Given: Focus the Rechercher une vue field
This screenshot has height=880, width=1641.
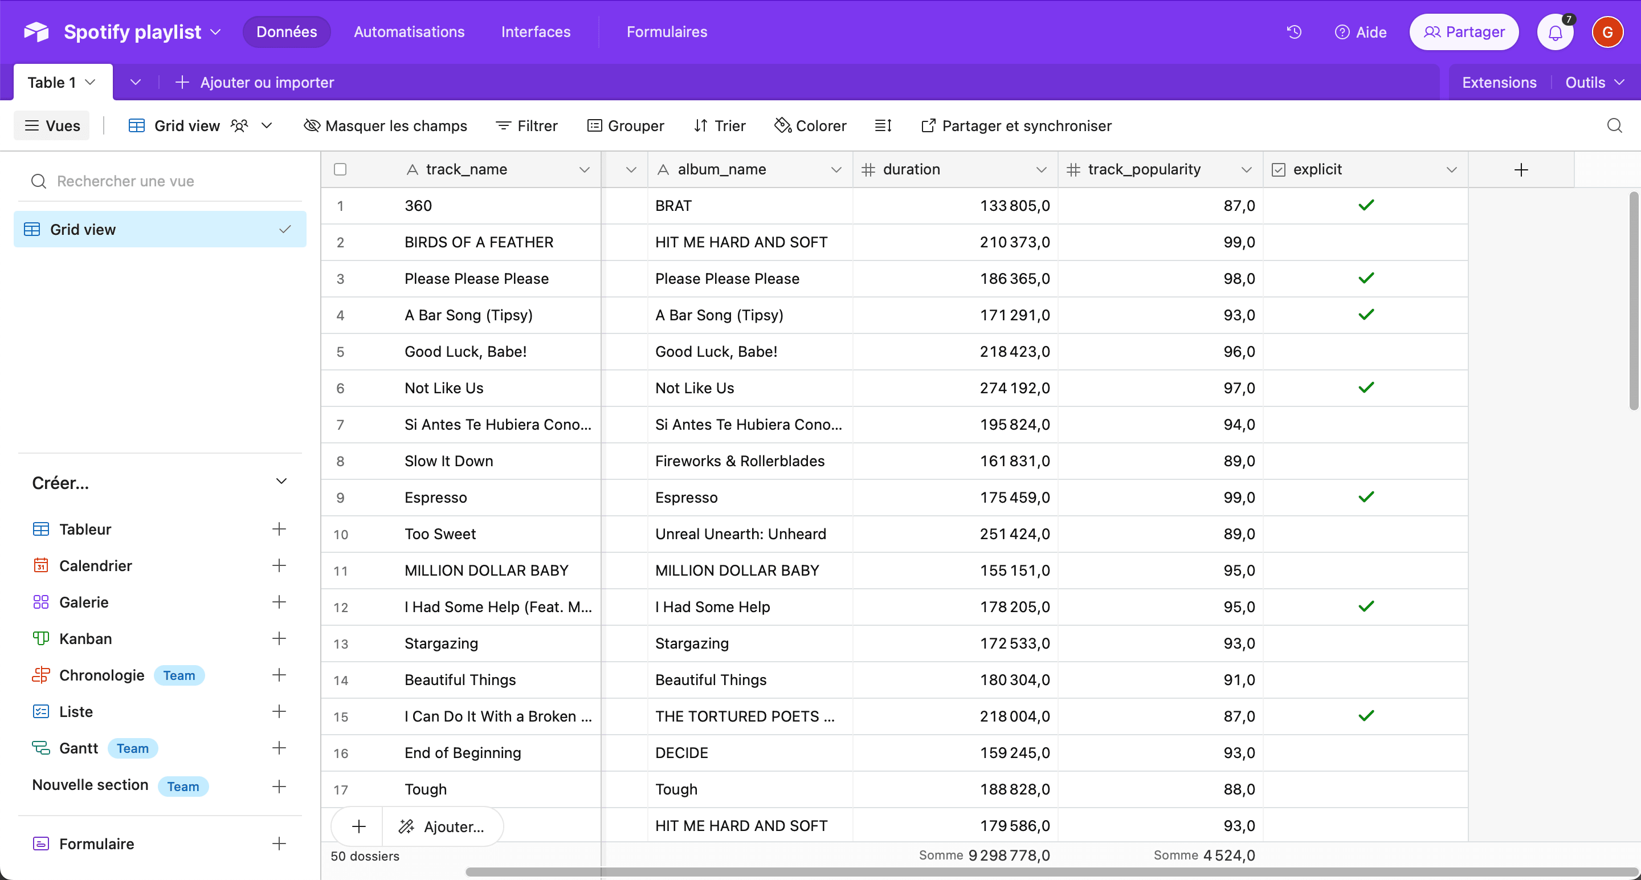Looking at the screenshot, I should tap(166, 181).
